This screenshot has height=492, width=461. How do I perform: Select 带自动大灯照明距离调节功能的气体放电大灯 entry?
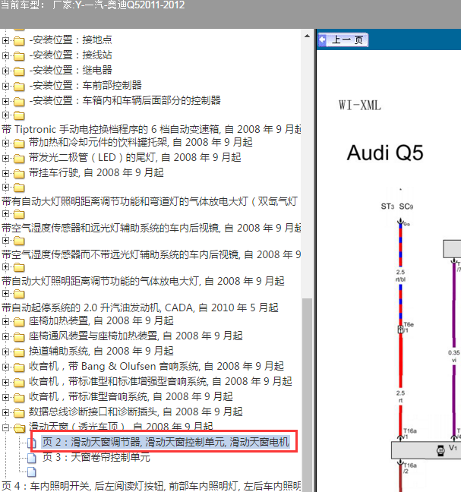[143, 281]
